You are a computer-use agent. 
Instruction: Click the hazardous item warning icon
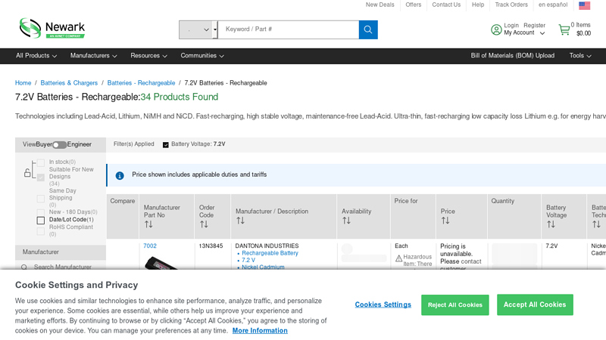398,258
